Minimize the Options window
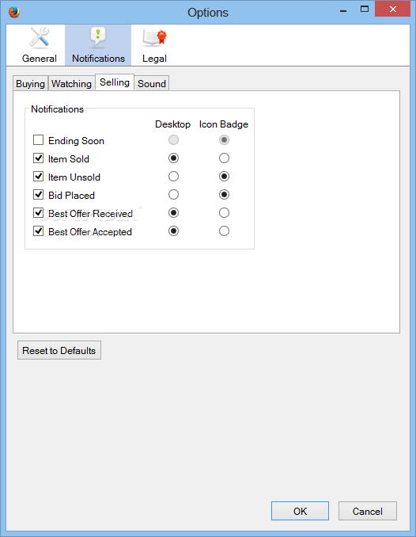 343,10
